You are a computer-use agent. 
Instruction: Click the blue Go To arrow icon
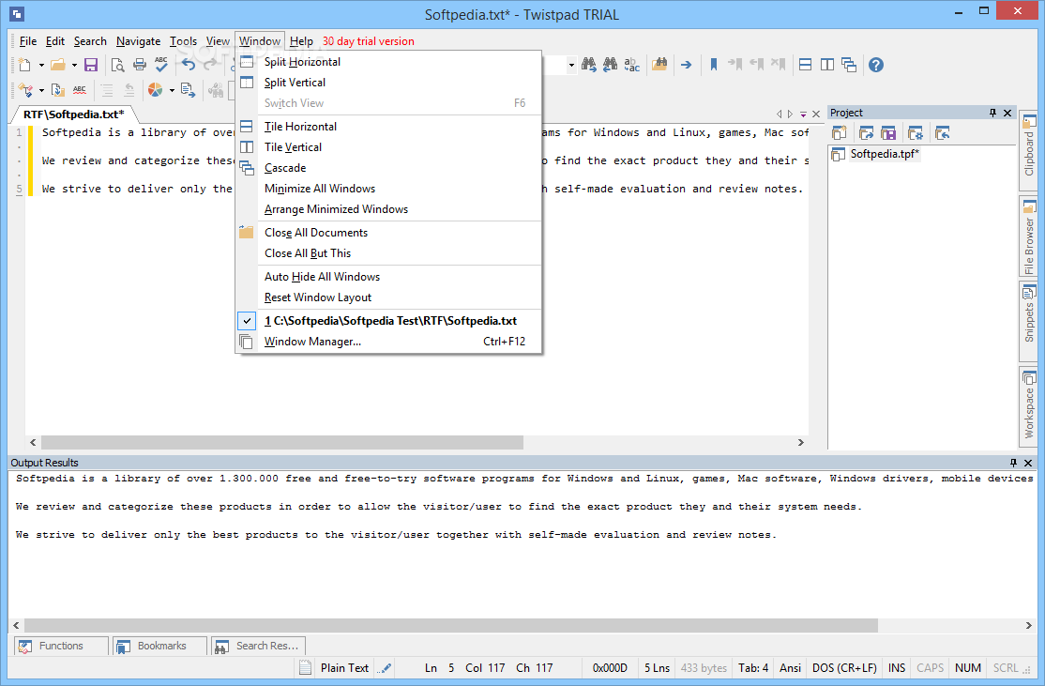[x=686, y=65]
